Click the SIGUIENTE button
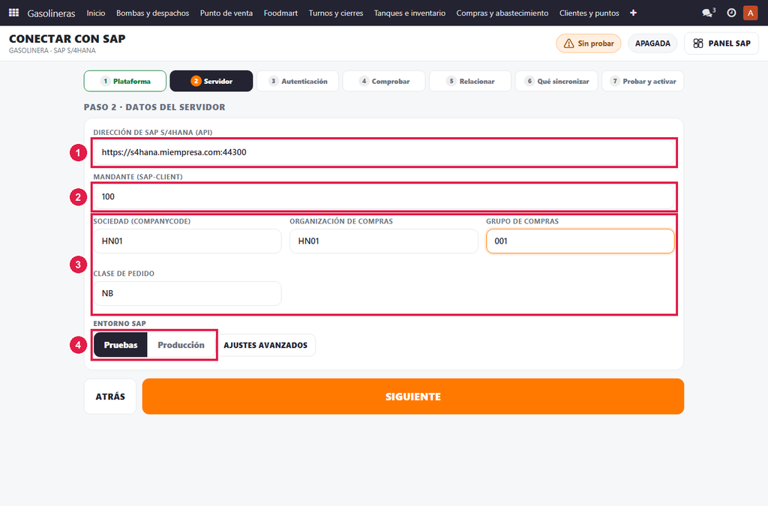768x506 pixels. click(413, 397)
